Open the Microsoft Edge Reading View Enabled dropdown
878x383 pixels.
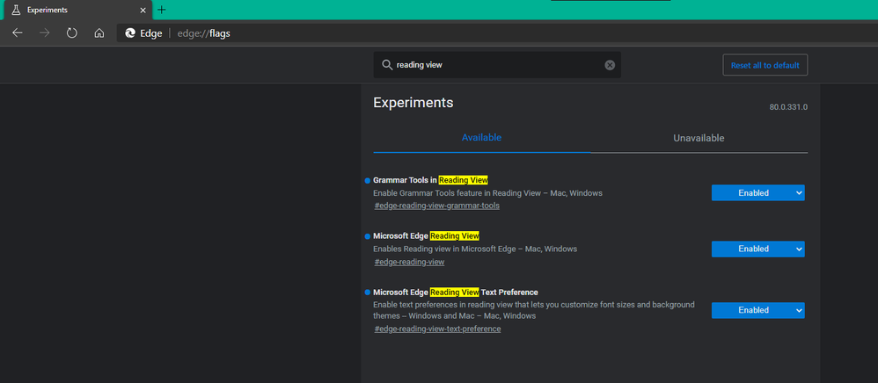point(757,249)
